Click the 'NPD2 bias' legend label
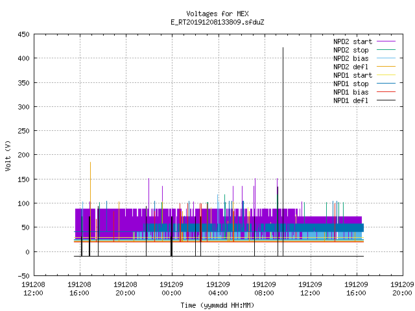This screenshot has width=415, height=311. coord(351,58)
